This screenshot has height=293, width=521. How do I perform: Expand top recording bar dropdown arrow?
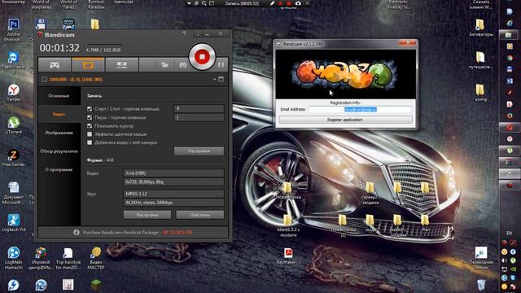[x=189, y=3]
